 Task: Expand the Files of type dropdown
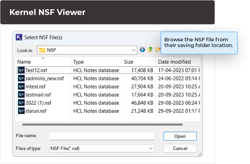(x=151, y=148)
